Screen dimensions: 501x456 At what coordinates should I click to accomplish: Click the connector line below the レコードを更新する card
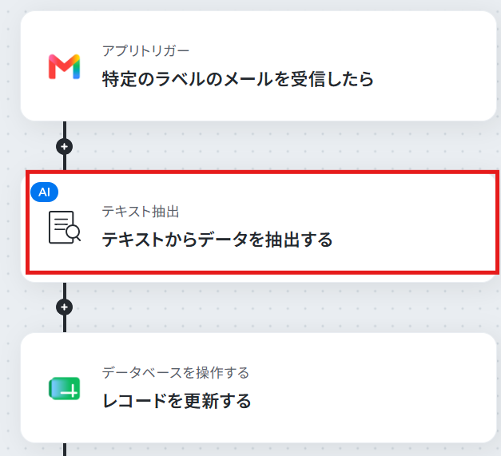(x=65, y=450)
